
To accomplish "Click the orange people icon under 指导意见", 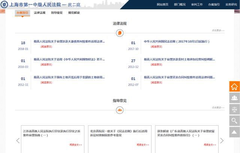I will pos(120,110).
